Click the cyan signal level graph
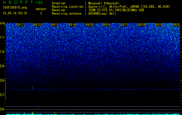 (x=93, y=114)
